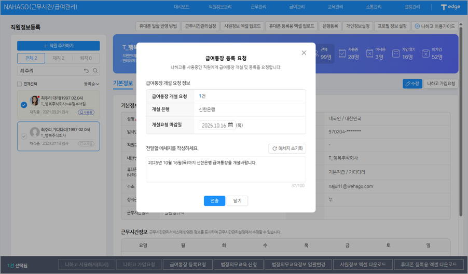Click 급여통장 등록요청 in bottom bar

click(188, 265)
